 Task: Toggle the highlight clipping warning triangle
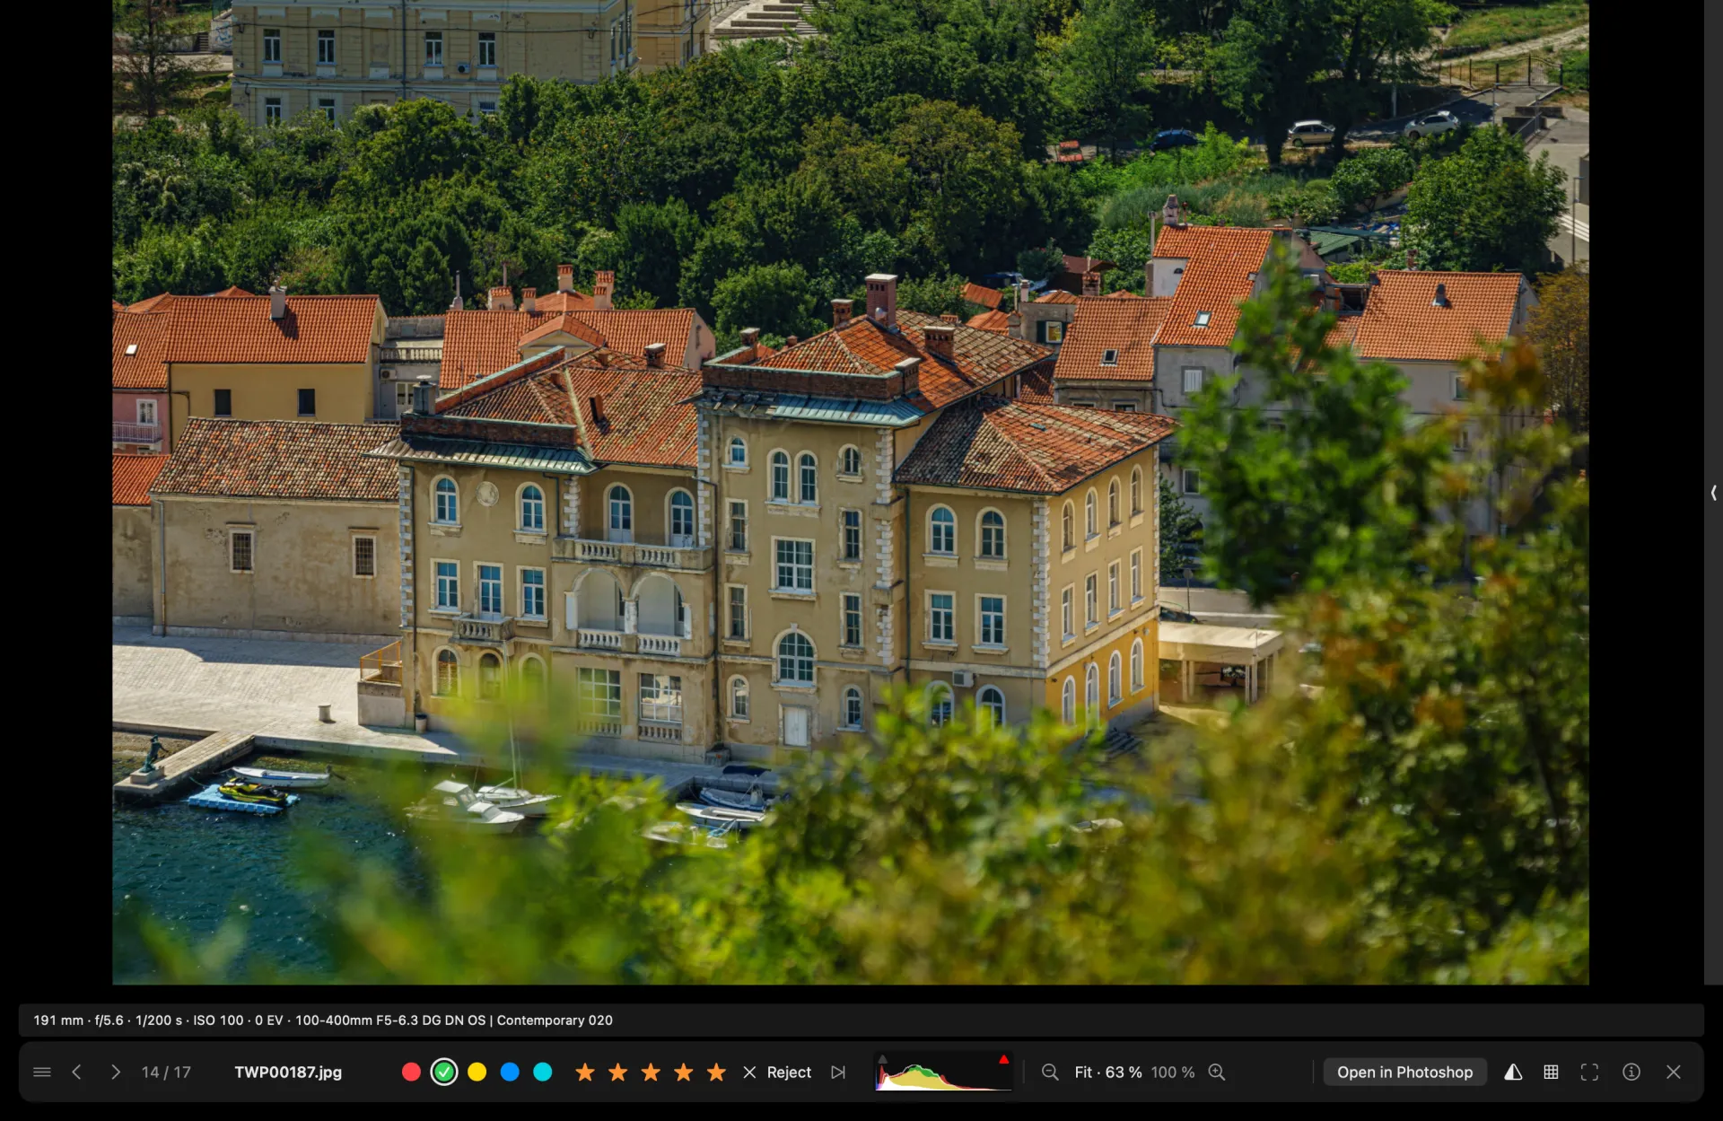pyautogui.click(x=1003, y=1060)
